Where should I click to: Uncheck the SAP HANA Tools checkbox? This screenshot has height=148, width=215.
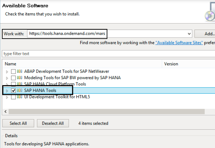tap(13, 91)
